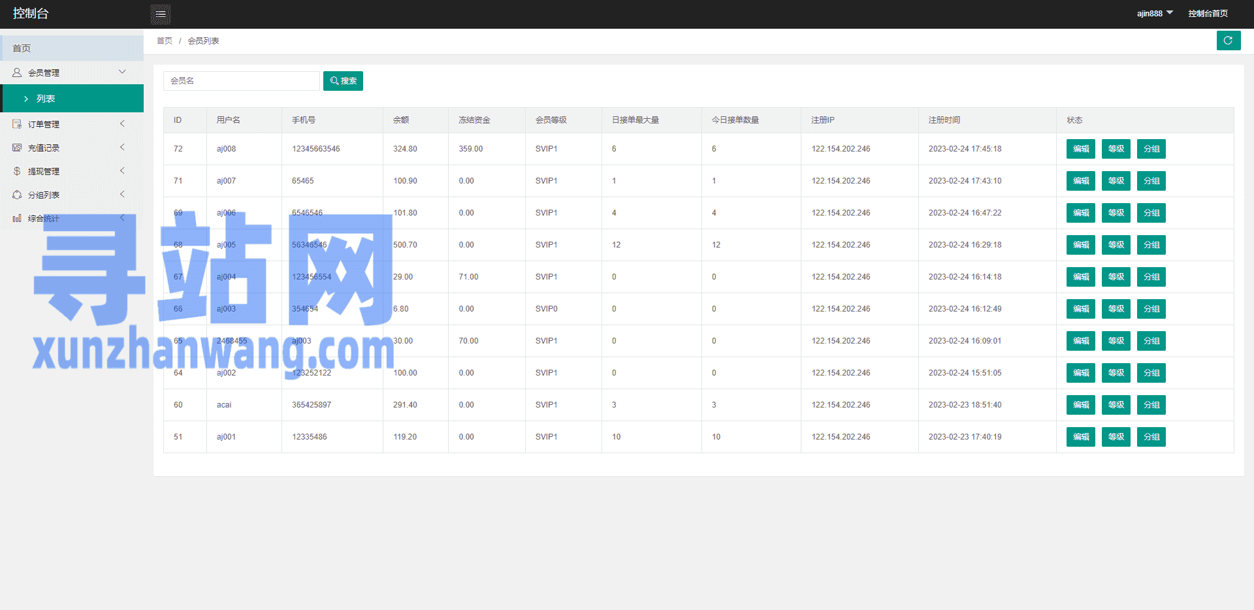Screen dimensions: 1254x610
Task: Click the recharge records icon
Action: coord(17,148)
